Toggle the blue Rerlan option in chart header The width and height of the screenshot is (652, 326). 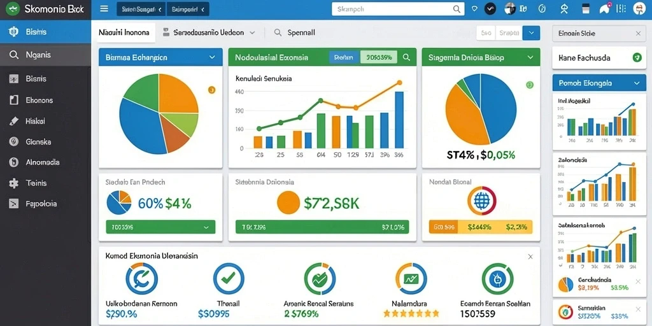coord(344,57)
